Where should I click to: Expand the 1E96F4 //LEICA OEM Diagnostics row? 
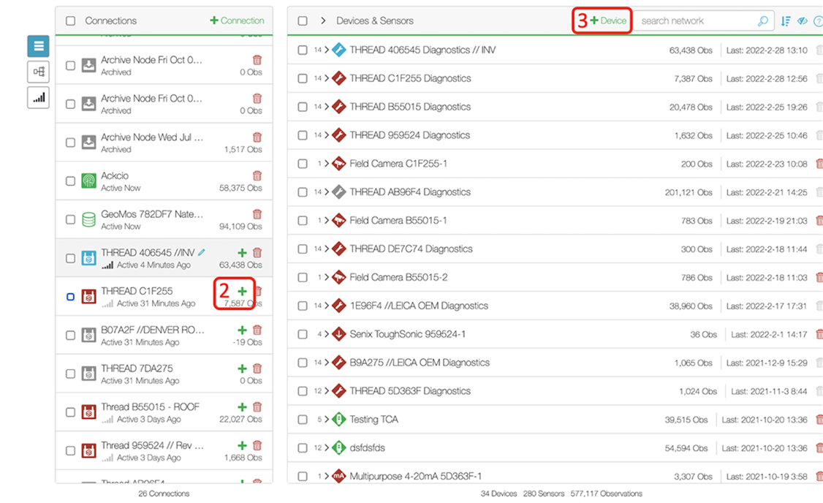(327, 306)
